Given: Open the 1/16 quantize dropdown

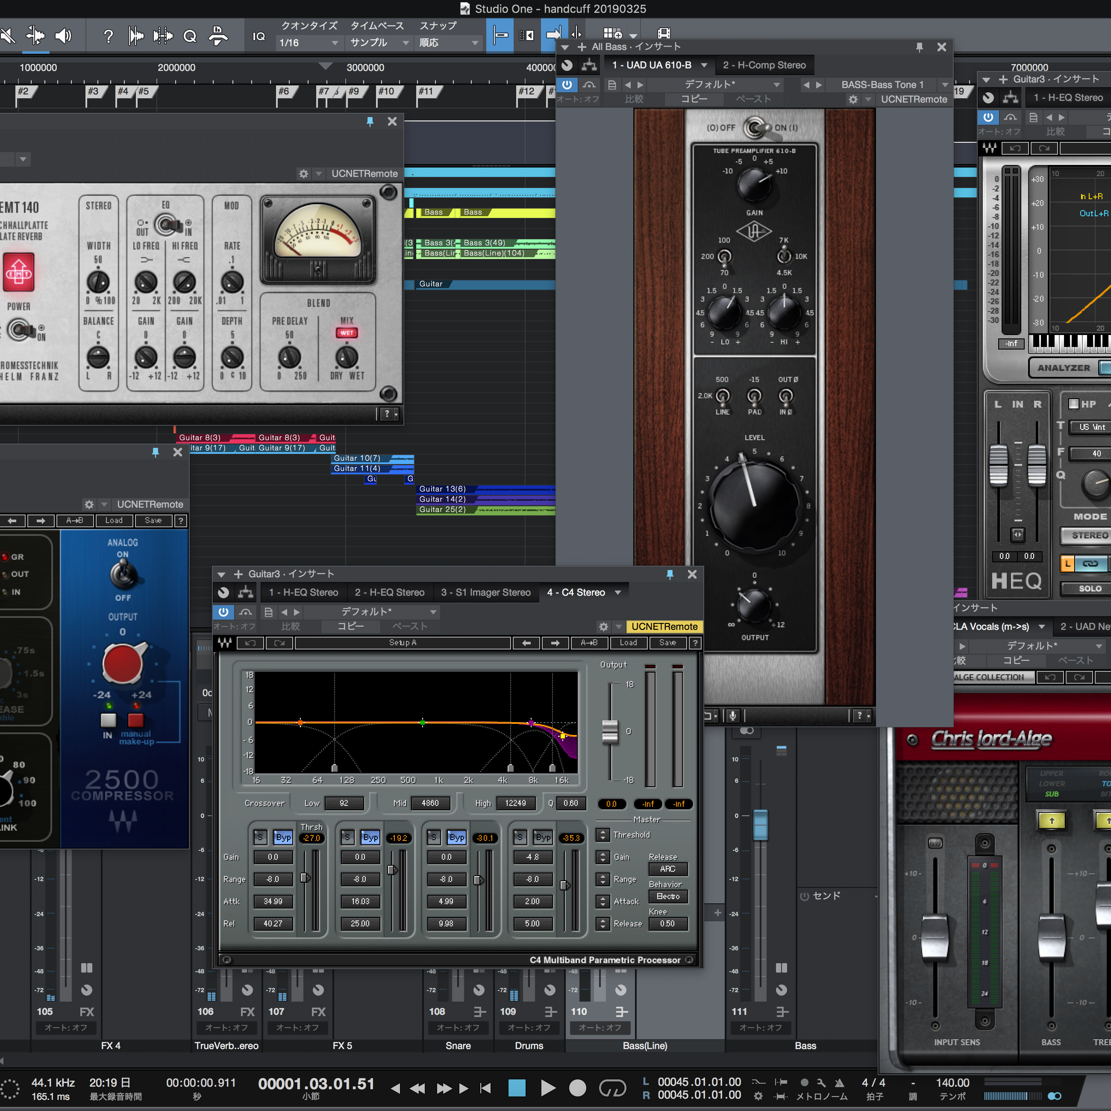Looking at the screenshot, I should click(308, 43).
